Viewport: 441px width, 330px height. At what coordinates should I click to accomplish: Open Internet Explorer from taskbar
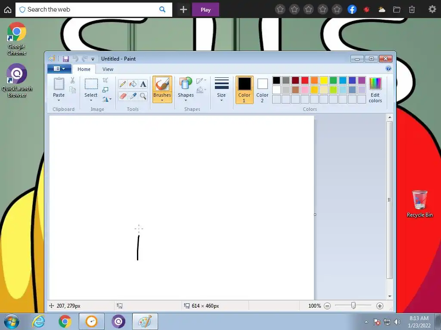[38, 321]
